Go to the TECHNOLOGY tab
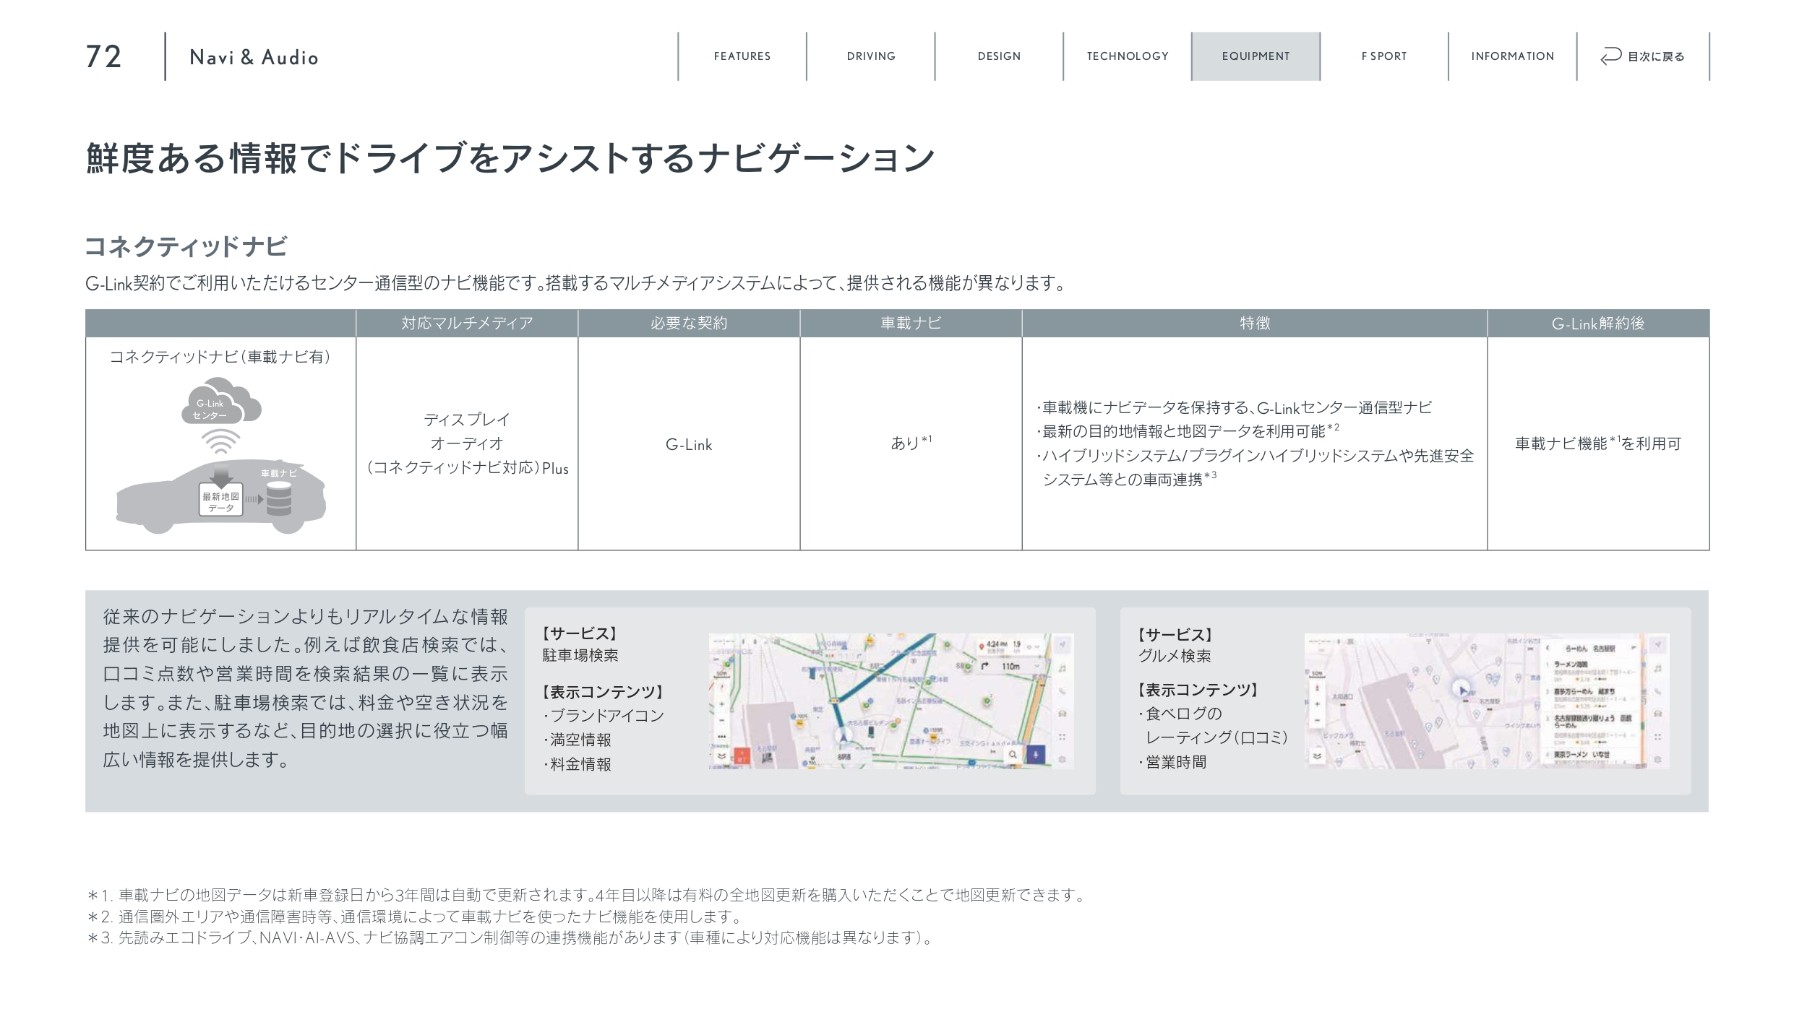Screen dimensions: 1794x1009 tap(1127, 56)
